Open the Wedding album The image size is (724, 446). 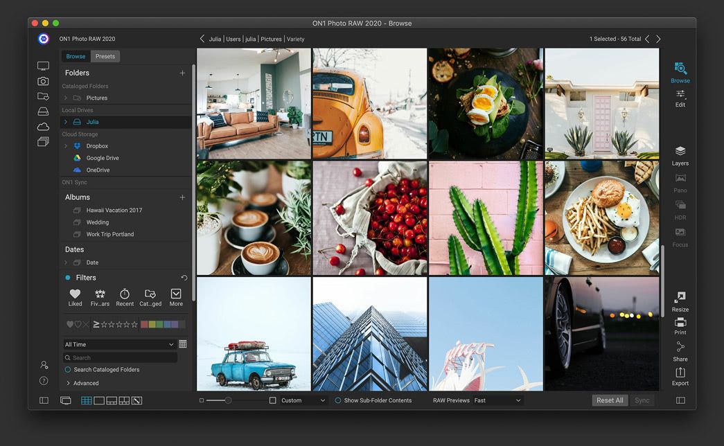pos(98,222)
